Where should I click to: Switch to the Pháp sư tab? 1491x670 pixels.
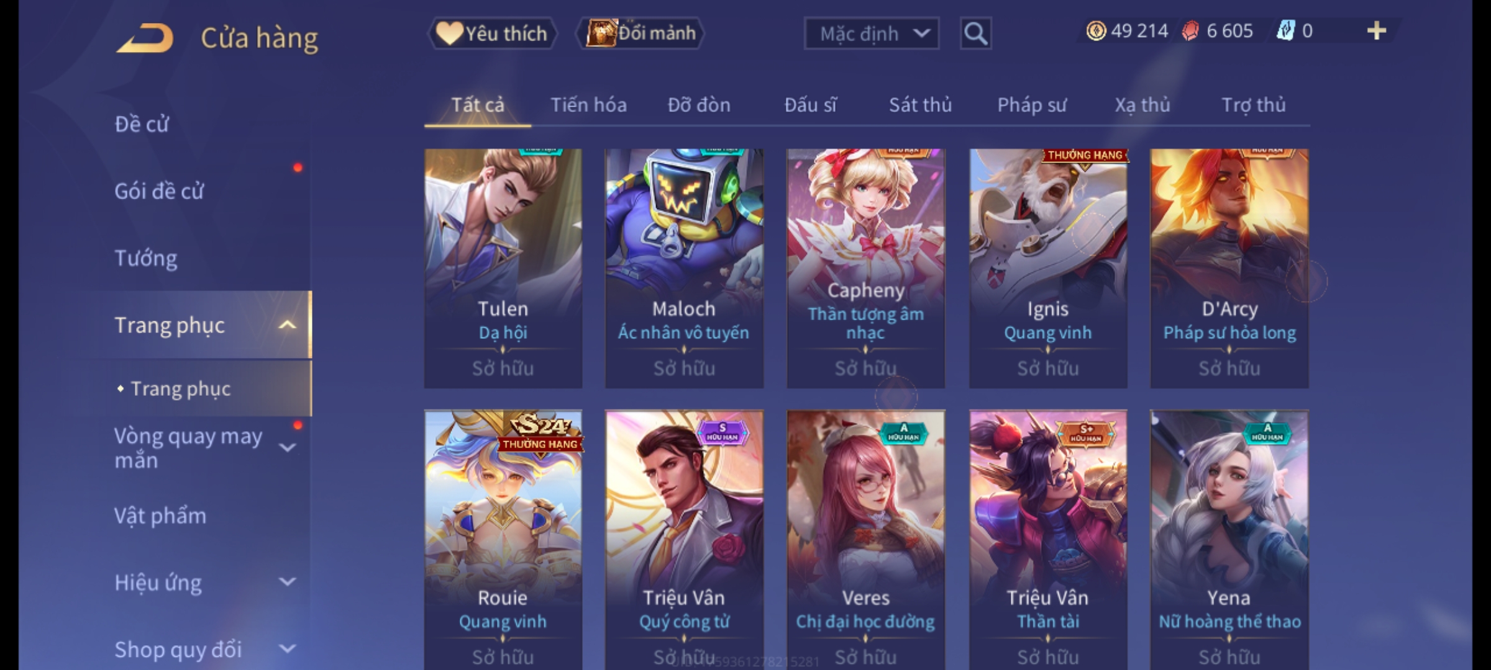coord(1032,105)
